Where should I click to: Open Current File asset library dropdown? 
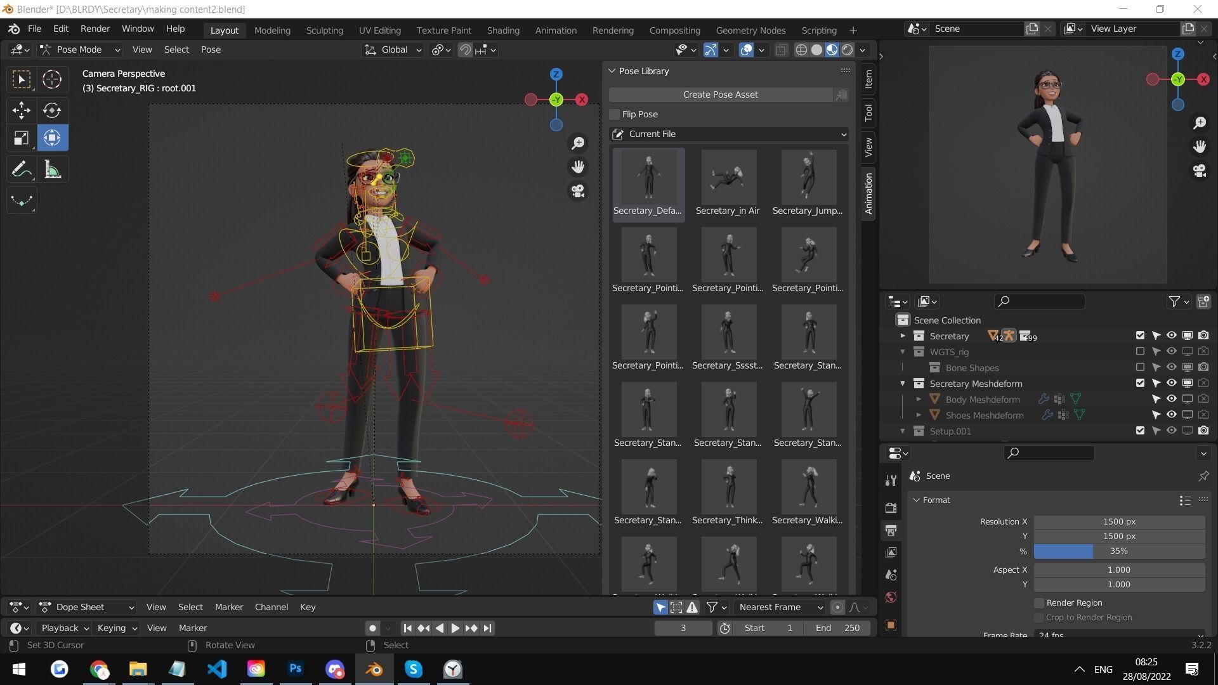click(728, 134)
